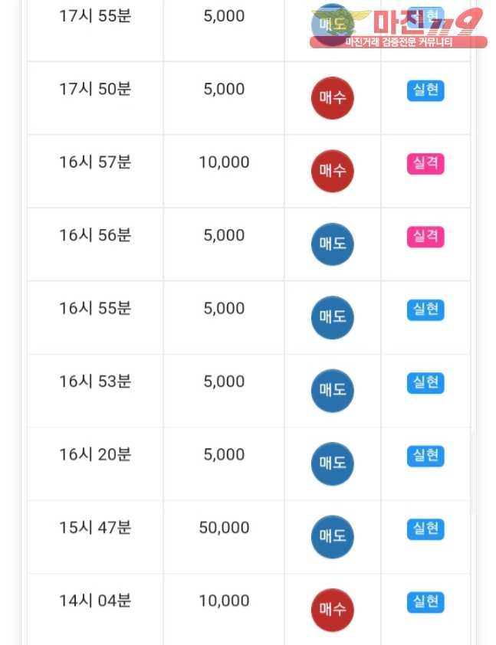Image resolution: width=496 pixels, height=645 pixels.
Task: Click the 실현 badge in the 15시 47분 row
Action: tap(425, 529)
